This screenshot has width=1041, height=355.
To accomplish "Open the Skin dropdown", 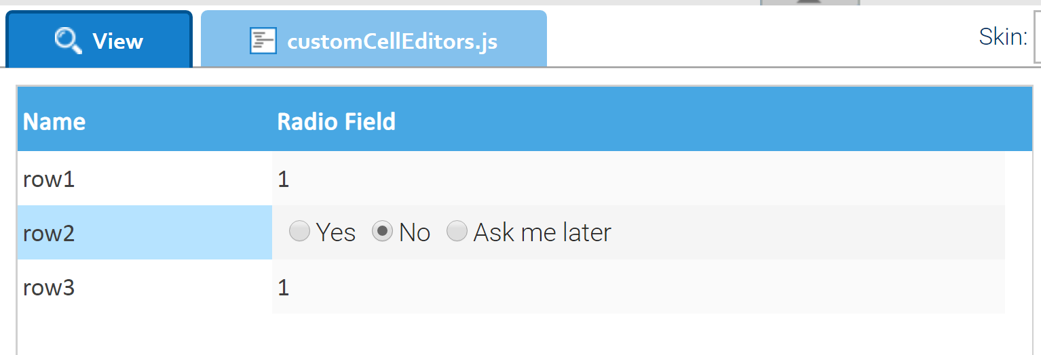I will coord(1036,37).
